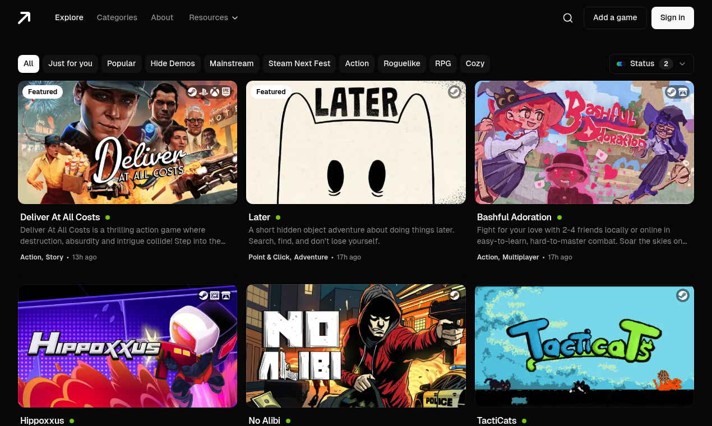The height and width of the screenshot is (426, 712).
Task: Click the Point & Click tag under Later
Action: pyautogui.click(x=269, y=257)
